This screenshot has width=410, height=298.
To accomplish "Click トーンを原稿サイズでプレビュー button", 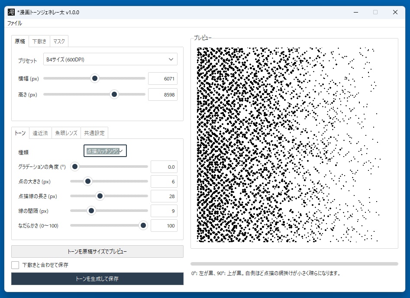I will pos(97,252).
